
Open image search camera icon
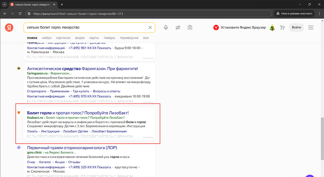point(190,27)
